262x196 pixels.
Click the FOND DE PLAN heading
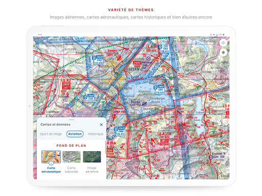point(71,145)
